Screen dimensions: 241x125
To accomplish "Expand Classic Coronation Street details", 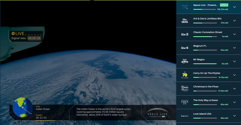I will pos(234,34).
